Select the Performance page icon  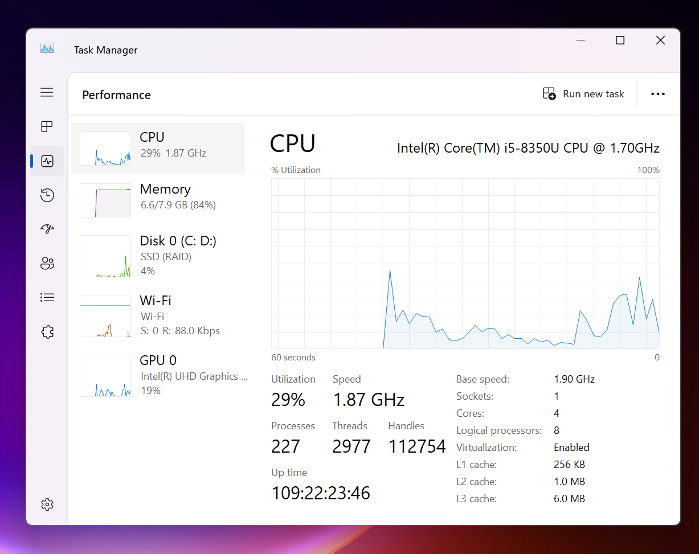pyautogui.click(x=47, y=161)
